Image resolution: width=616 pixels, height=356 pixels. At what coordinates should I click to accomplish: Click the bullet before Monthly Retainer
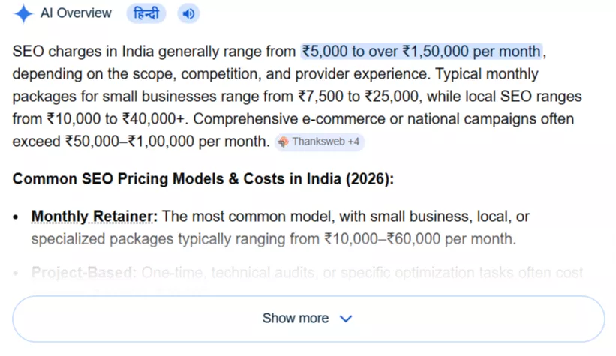tap(17, 217)
